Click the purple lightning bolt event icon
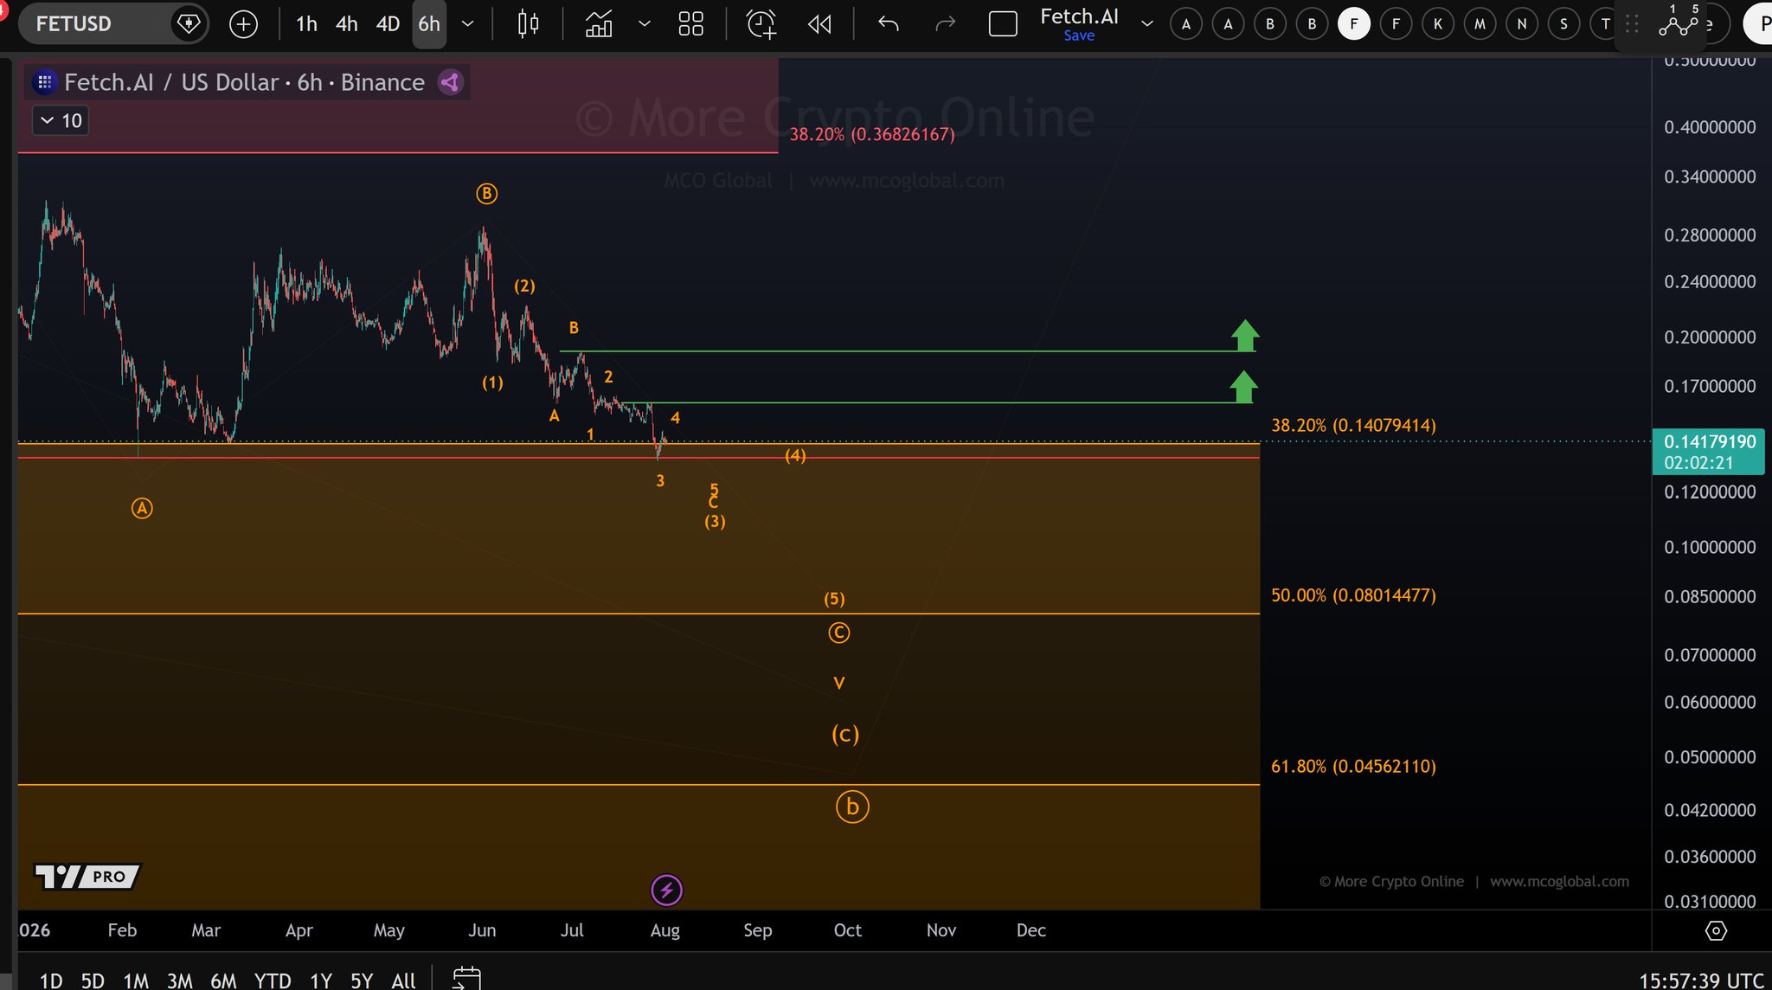The image size is (1772, 990). click(666, 890)
